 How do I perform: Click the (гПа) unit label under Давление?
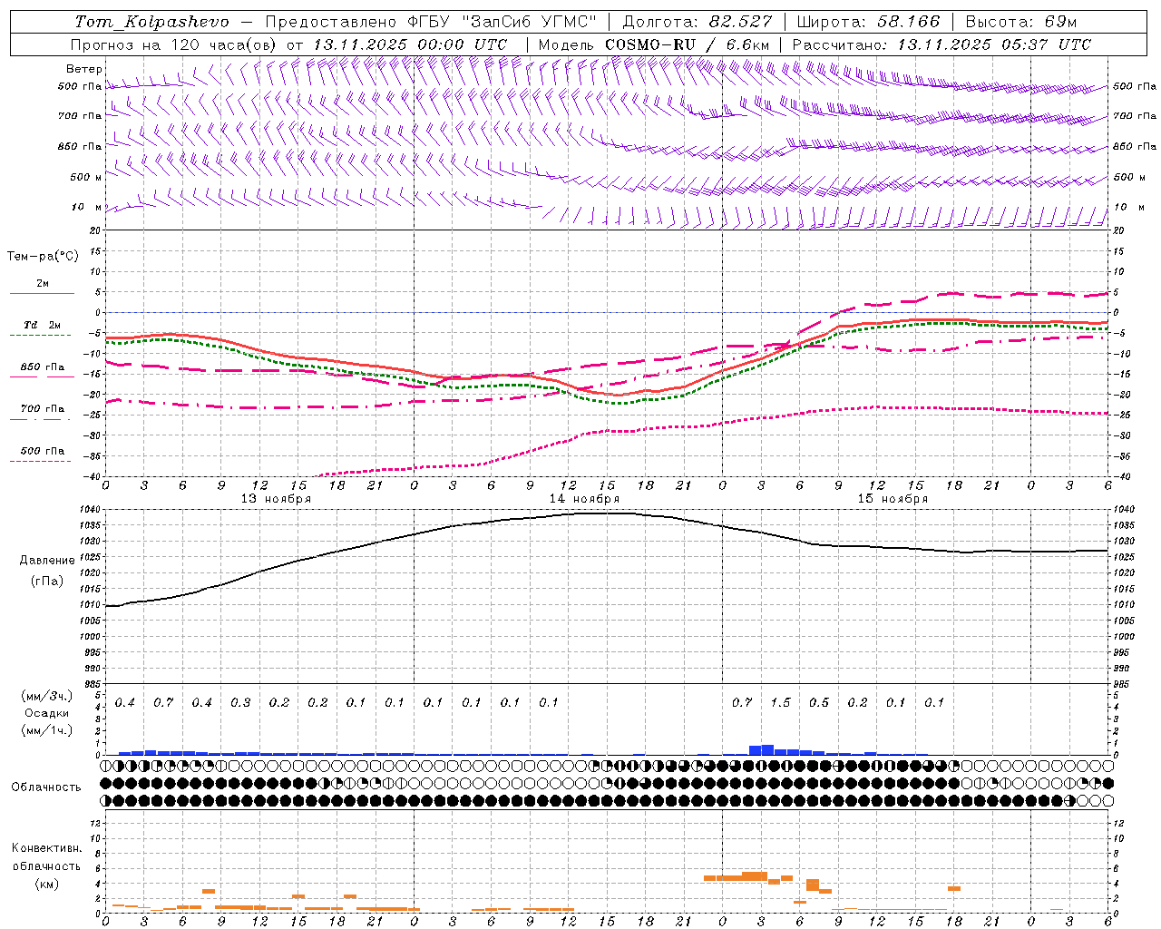[47, 582]
